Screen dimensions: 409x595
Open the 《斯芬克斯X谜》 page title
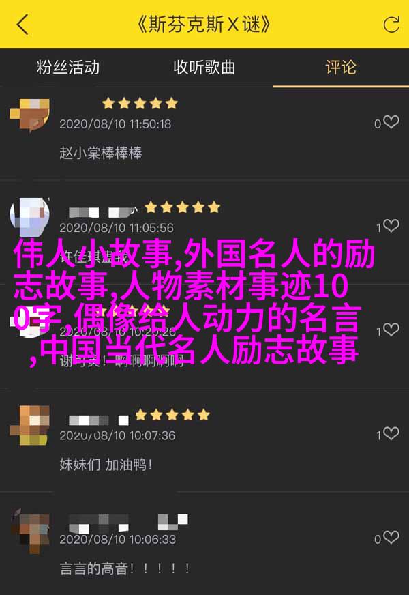click(204, 25)
